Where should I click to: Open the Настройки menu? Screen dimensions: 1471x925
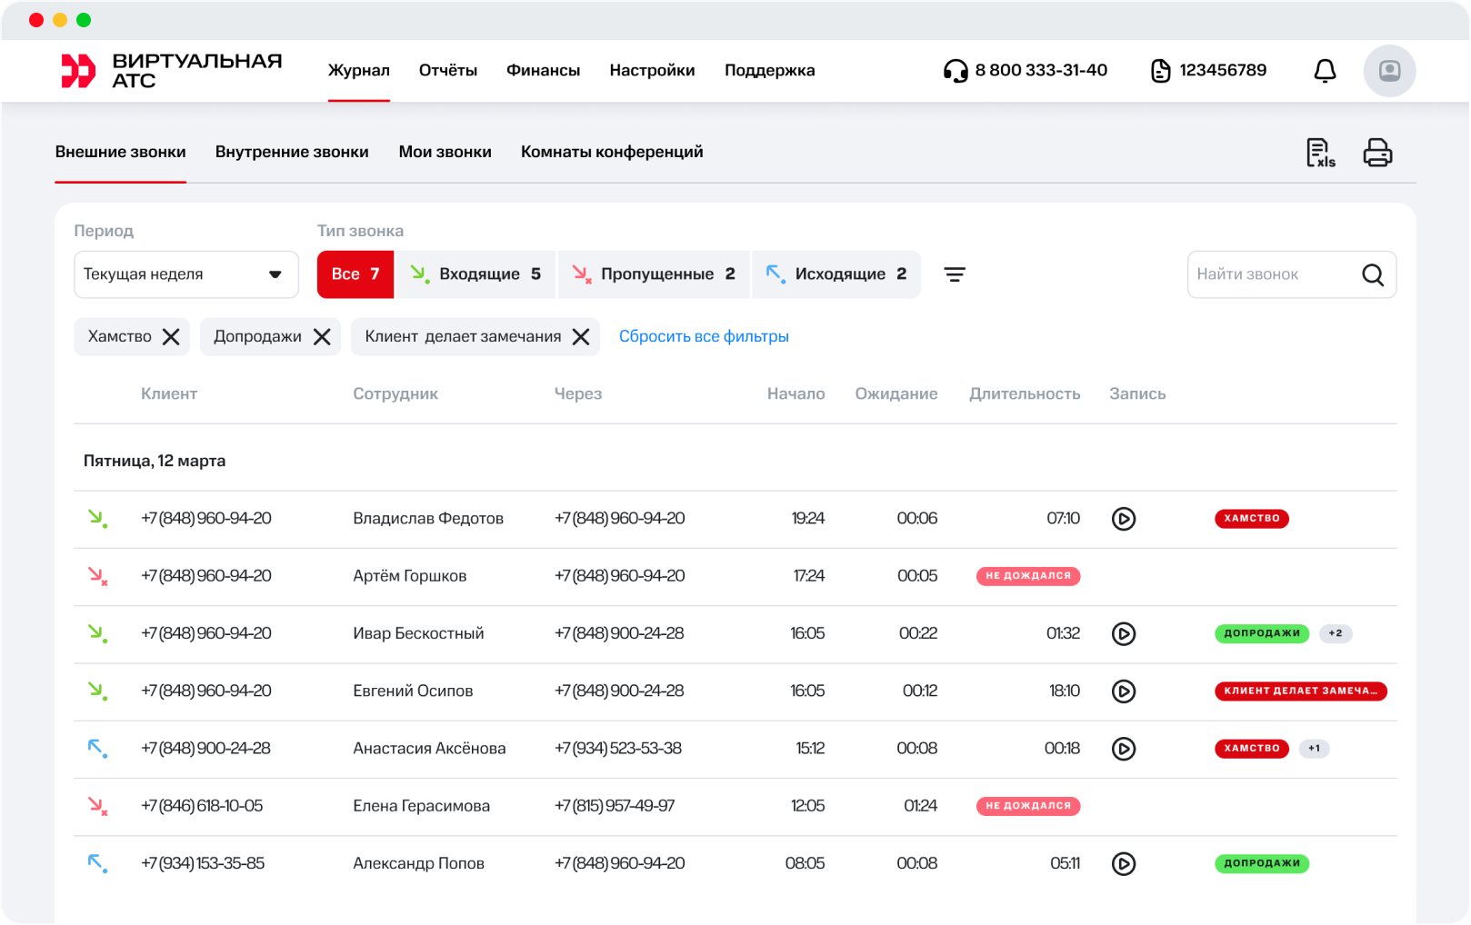(652, 71)
